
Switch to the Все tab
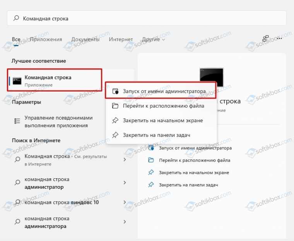(16, 39)
